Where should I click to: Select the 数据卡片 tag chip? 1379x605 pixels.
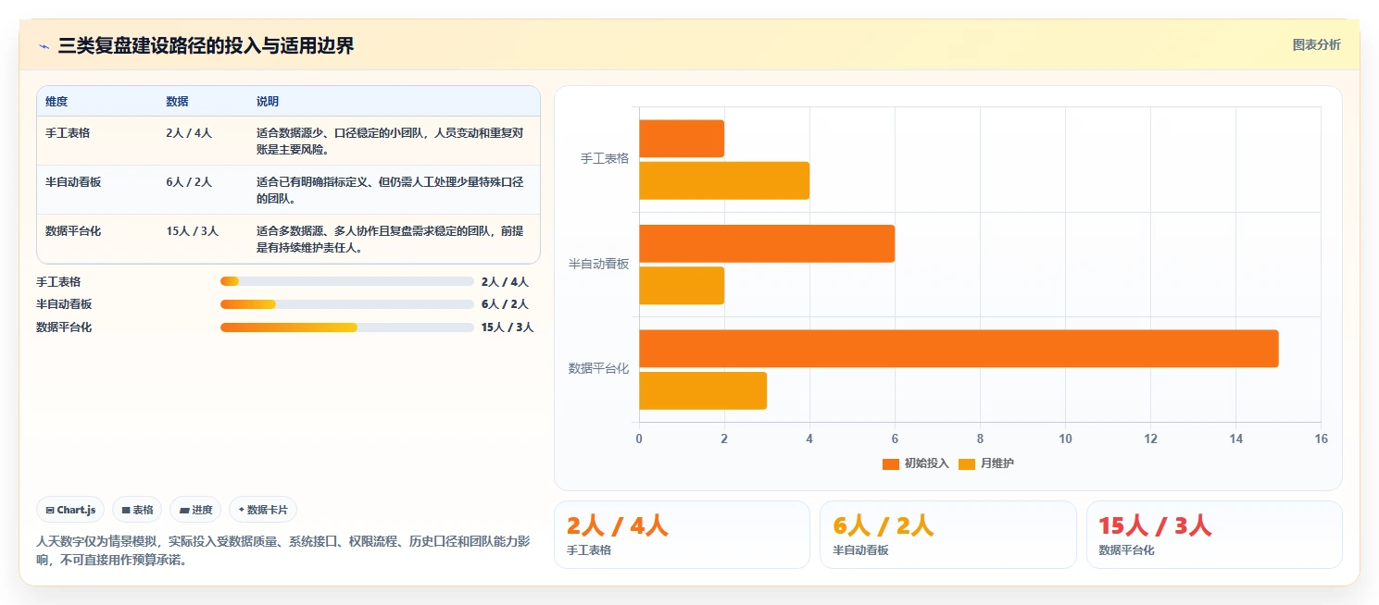(263, 510)
